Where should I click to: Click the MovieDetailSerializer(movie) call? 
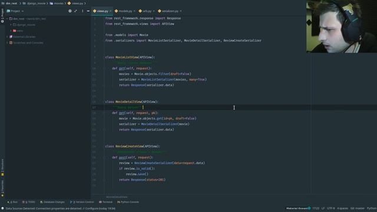pyautogui.click(x=165, y=124)
